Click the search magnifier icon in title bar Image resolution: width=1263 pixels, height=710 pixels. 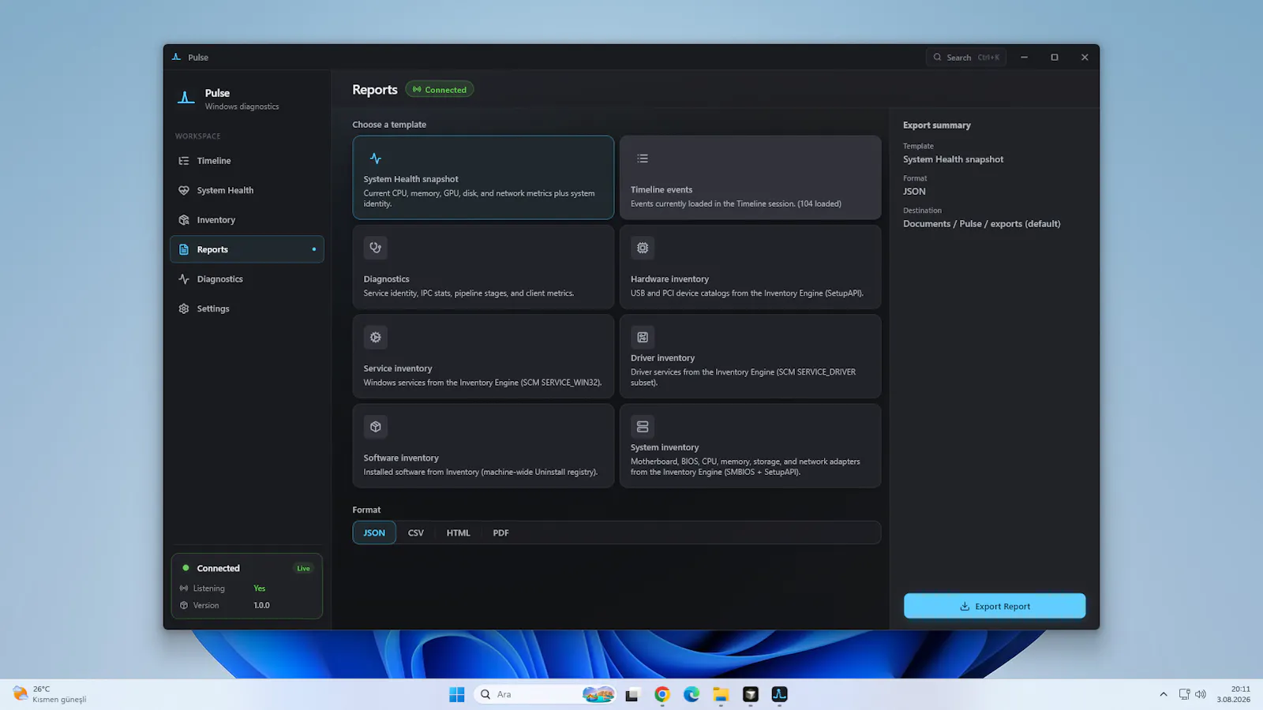click(938, 58)
